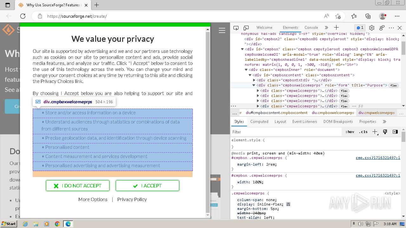Screen dimensions: 406x228
Task: Launch Internet Explorer from taskbar
Action: (x=25, y=224)
